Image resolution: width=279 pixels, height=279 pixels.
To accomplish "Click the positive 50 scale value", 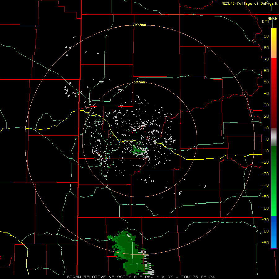I will point(266,82).
